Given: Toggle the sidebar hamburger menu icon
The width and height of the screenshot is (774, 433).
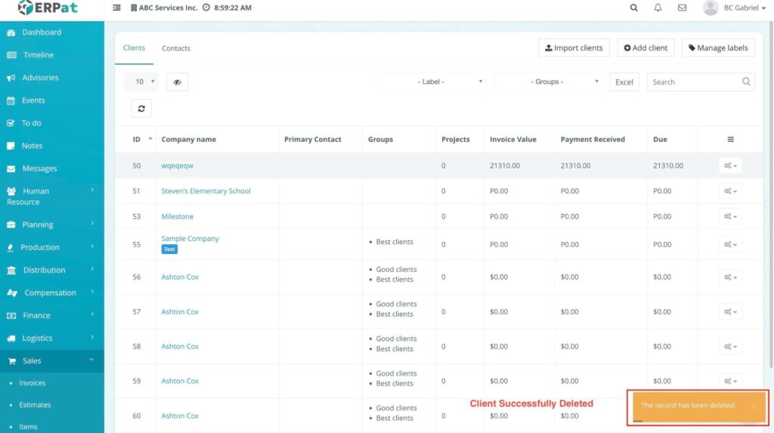Looking at the screenshot, I should pyautogui.click(x=116, y=8).
